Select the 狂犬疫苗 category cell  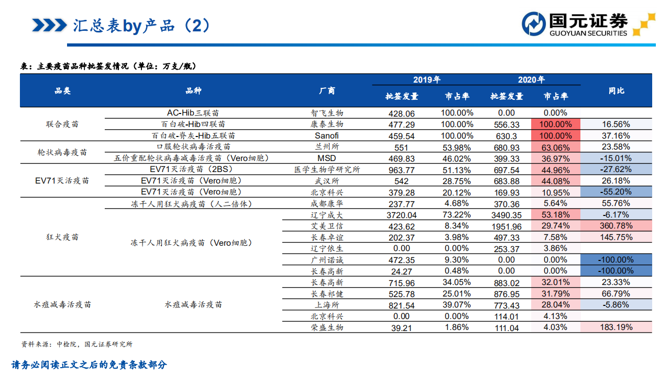62,237
